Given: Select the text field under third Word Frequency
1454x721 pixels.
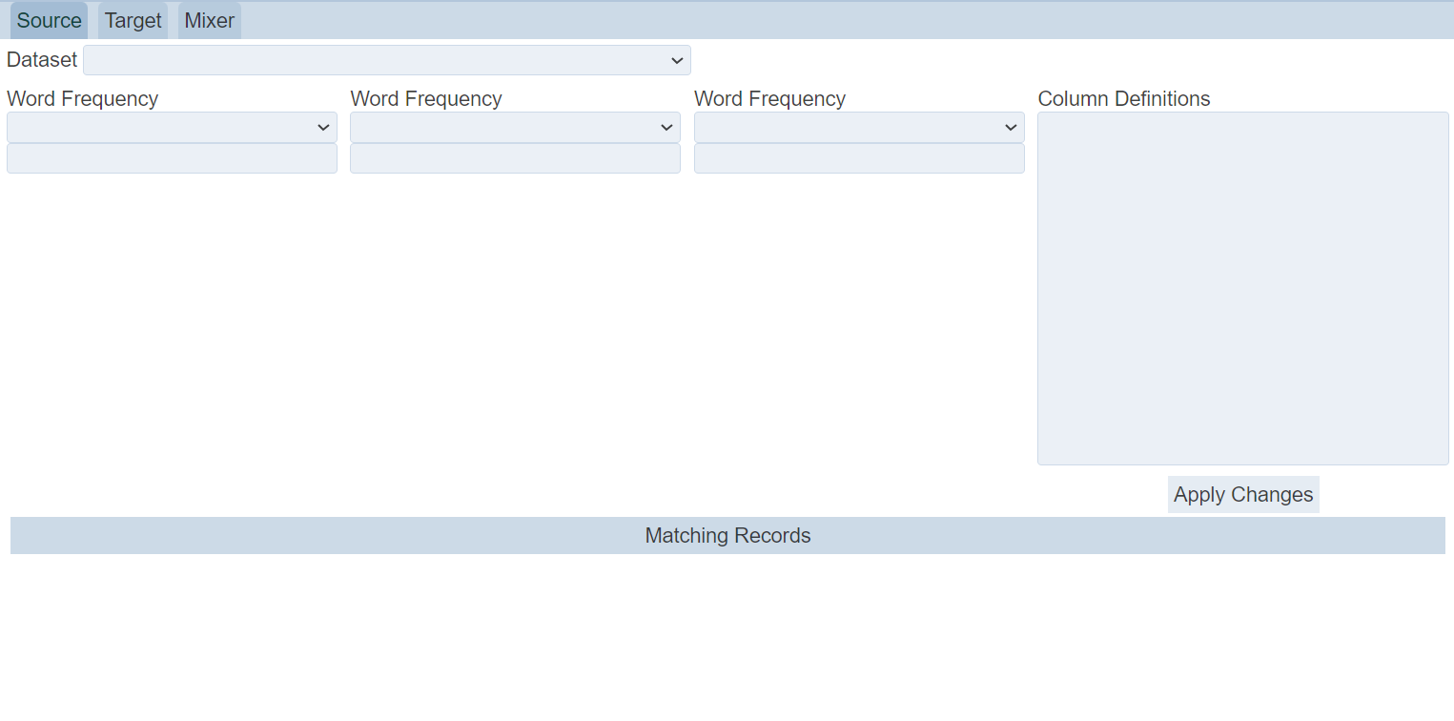Looking at the screenshot, I should [859, 158].
